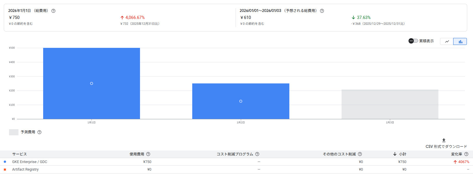473x175 pixels.
Task: Click the 37.63% decrease value
Action: coord(364,17)
